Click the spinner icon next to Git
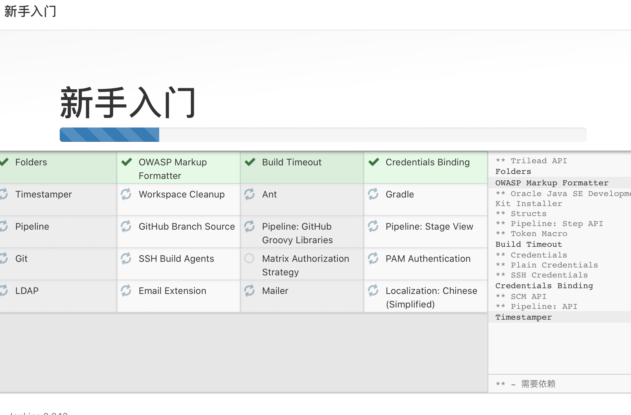Viewport: 631px width, 415px height. (4, 258)
